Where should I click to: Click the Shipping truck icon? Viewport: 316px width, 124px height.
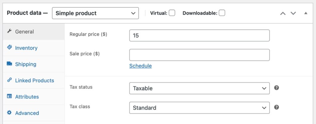click(x=9, y=64)
